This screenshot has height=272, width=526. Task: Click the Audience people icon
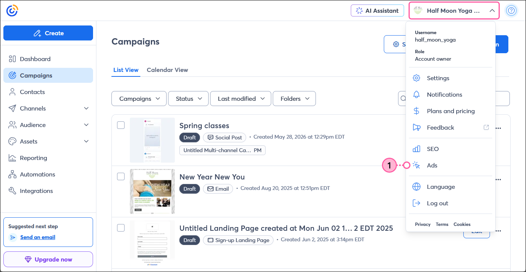13,125
